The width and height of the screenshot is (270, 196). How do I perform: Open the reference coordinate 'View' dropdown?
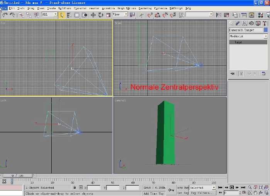(x=125, y=15)
